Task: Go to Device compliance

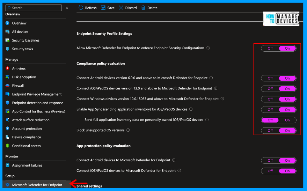Action: [x=27, y=137]
